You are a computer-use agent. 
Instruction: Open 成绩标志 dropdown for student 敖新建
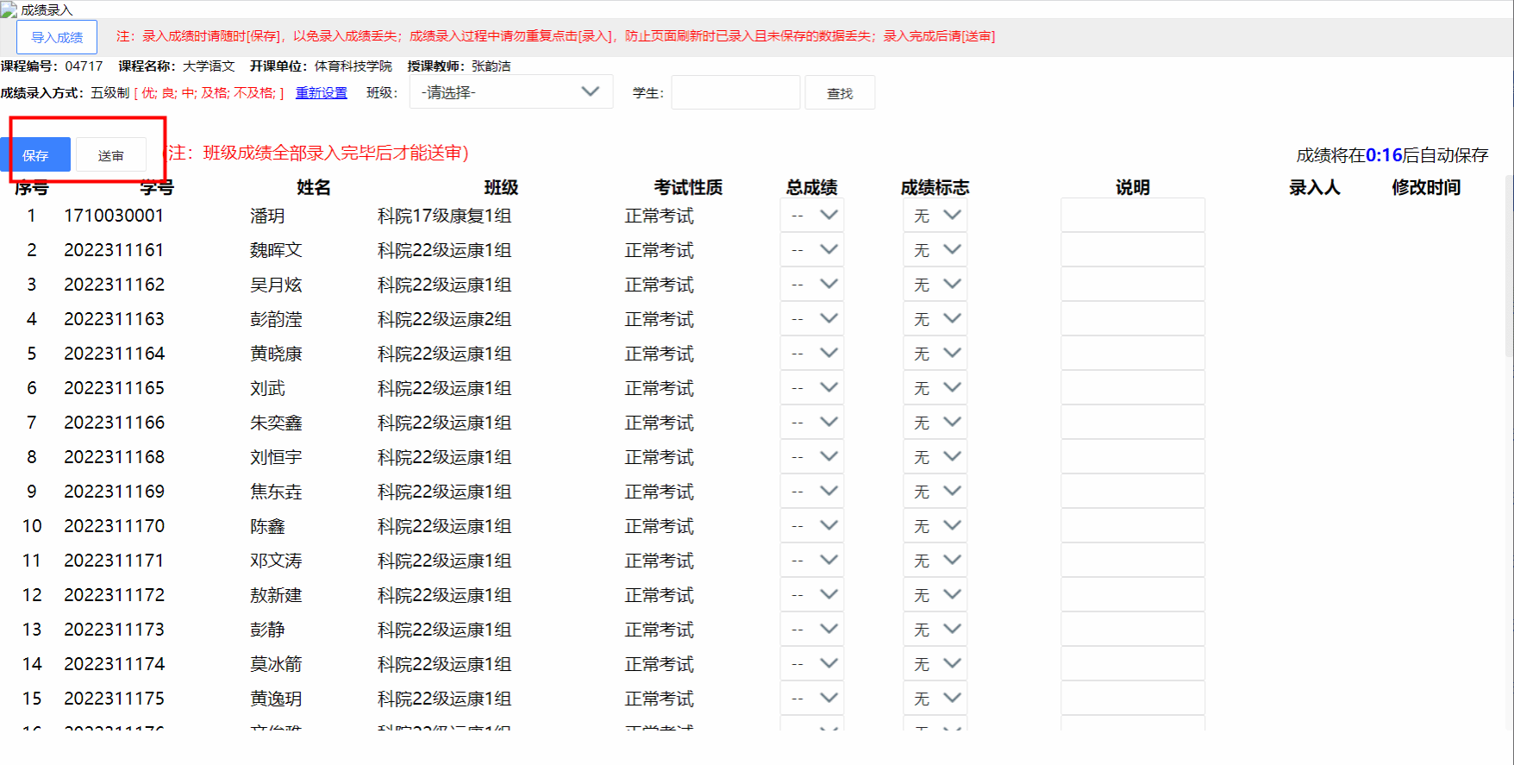(x=935, y=595)
